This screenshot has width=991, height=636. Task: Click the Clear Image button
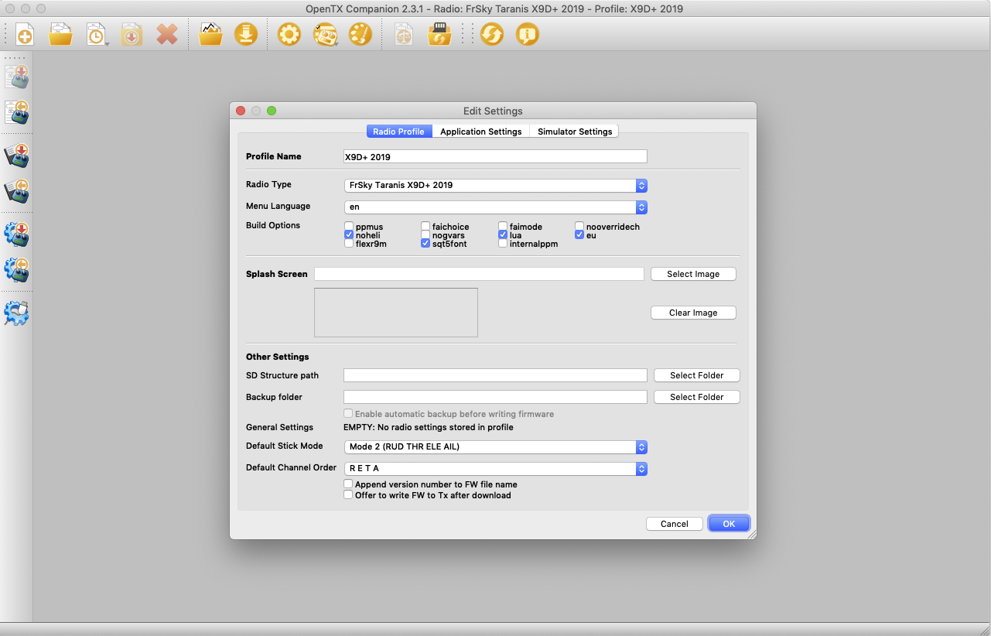tap(693, 313)
